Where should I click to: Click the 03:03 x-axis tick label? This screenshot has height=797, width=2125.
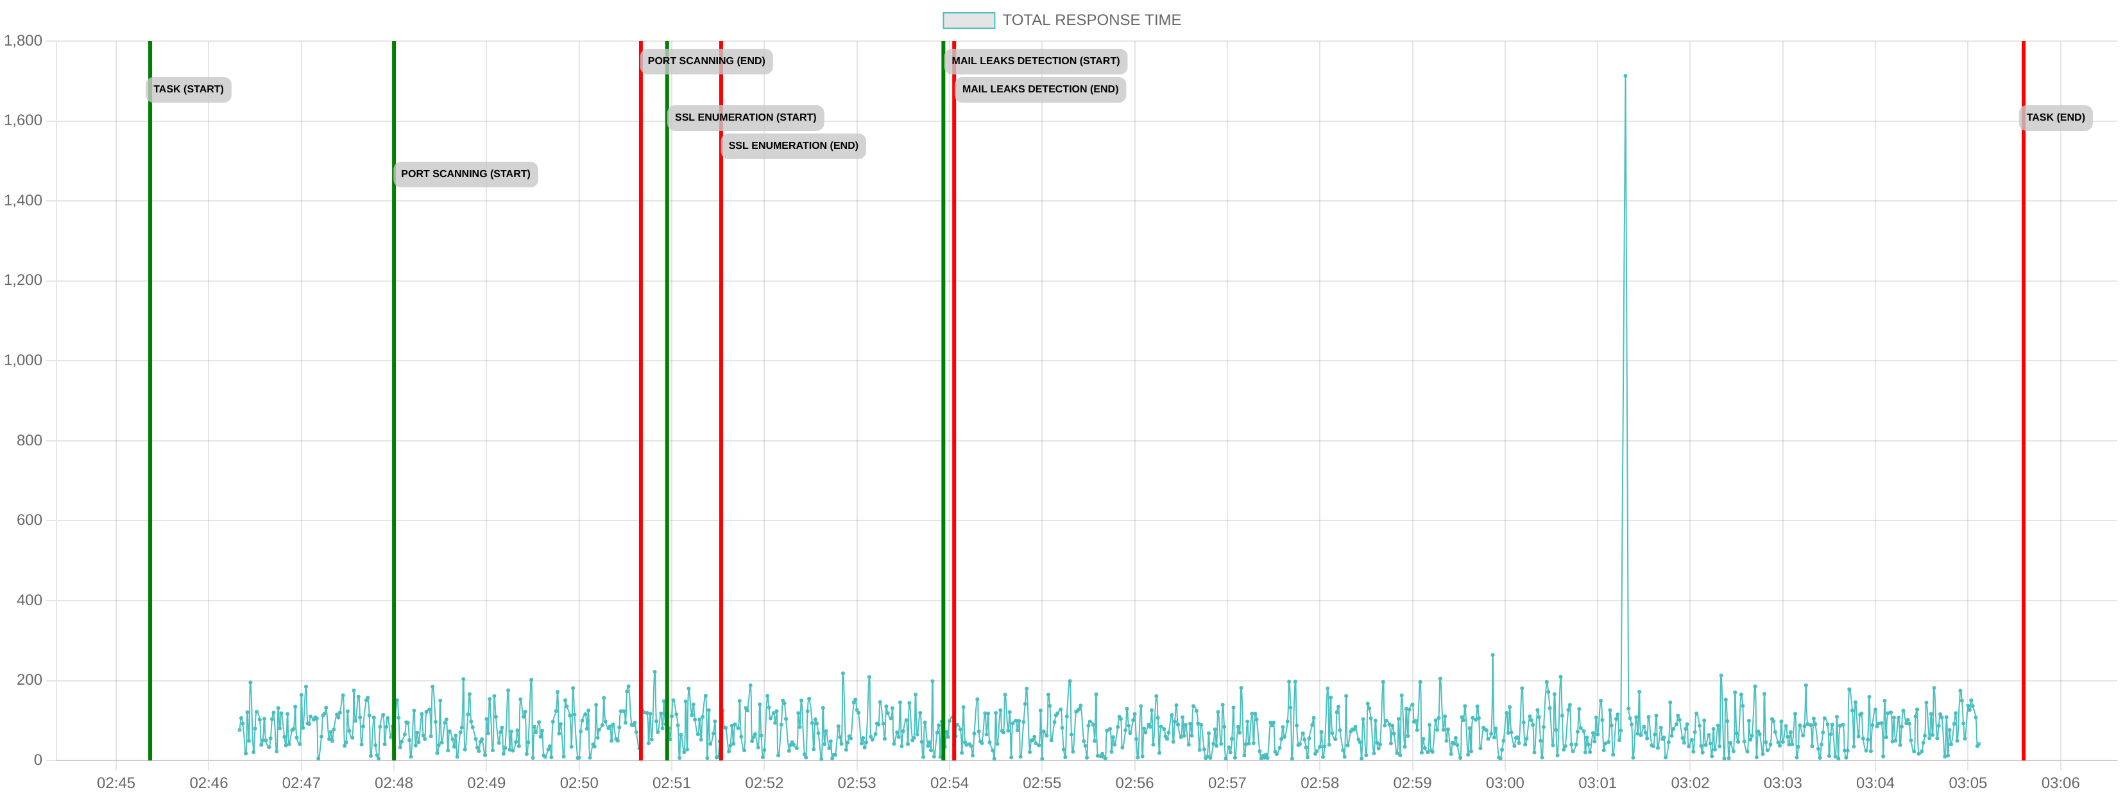pos(1782,782)
